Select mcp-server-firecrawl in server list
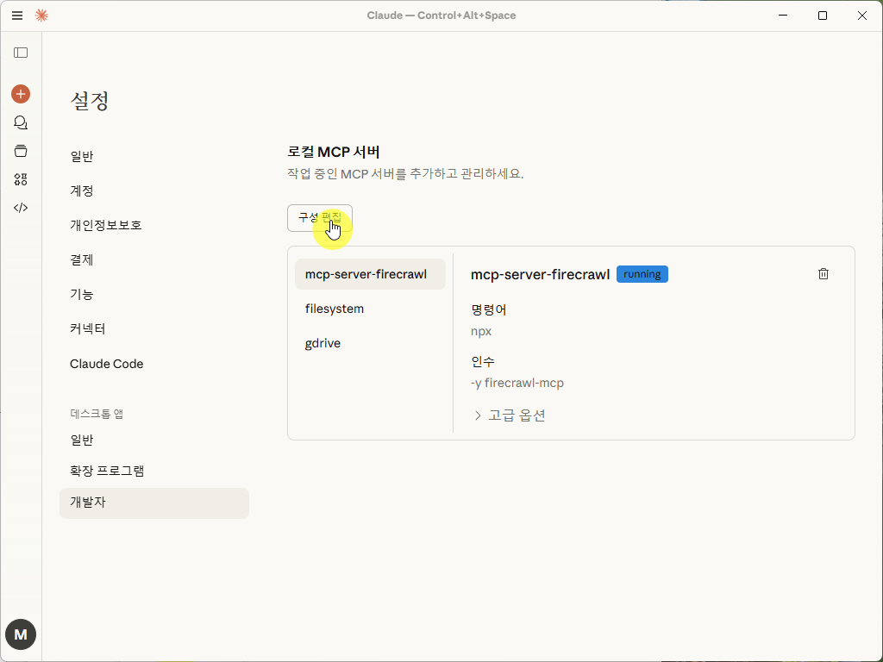The width and height of the screenshot is (883, 662). [x=370, y=274]
